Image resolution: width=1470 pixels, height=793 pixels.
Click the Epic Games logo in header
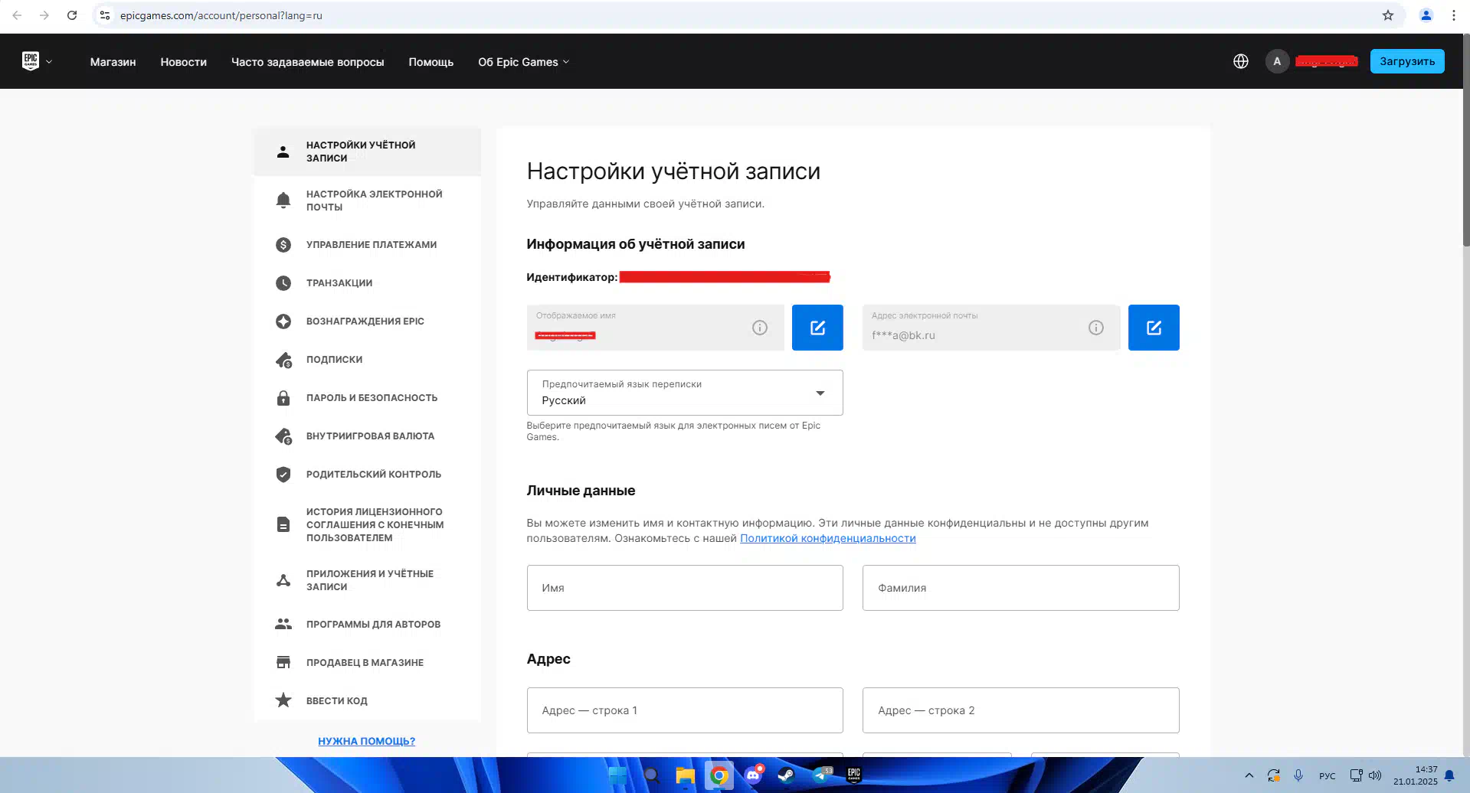[x=31, y=61]
